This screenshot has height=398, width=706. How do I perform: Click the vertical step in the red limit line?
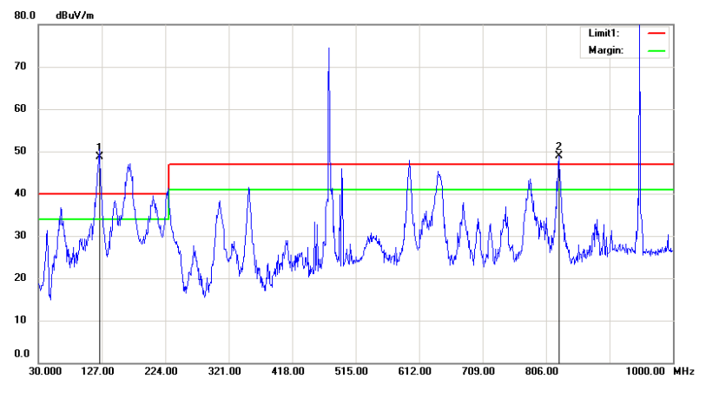tap(168, 179)
